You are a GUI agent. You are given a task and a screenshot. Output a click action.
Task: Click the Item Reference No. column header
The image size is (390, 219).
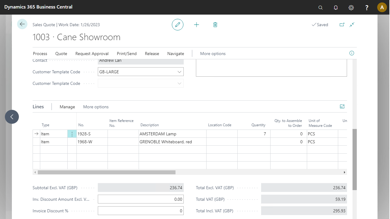pyautogui.click(x=121, y=123)
